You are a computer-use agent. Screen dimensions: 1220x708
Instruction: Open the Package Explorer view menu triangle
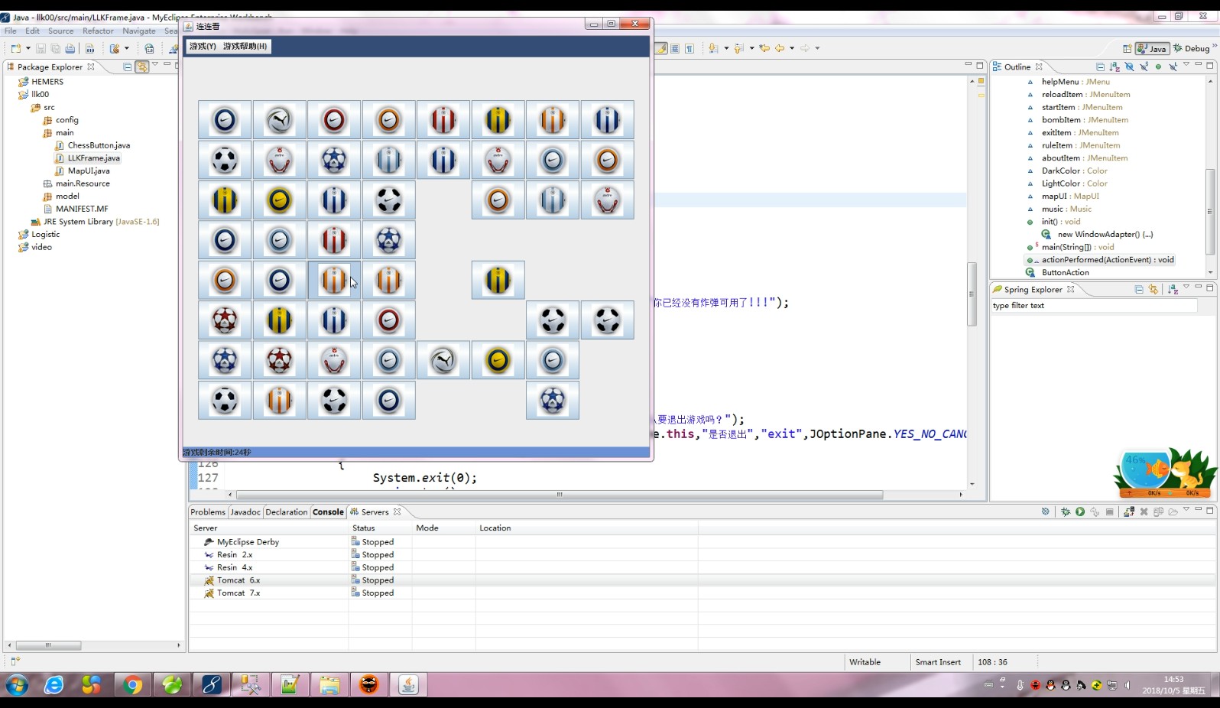point(155,65)
